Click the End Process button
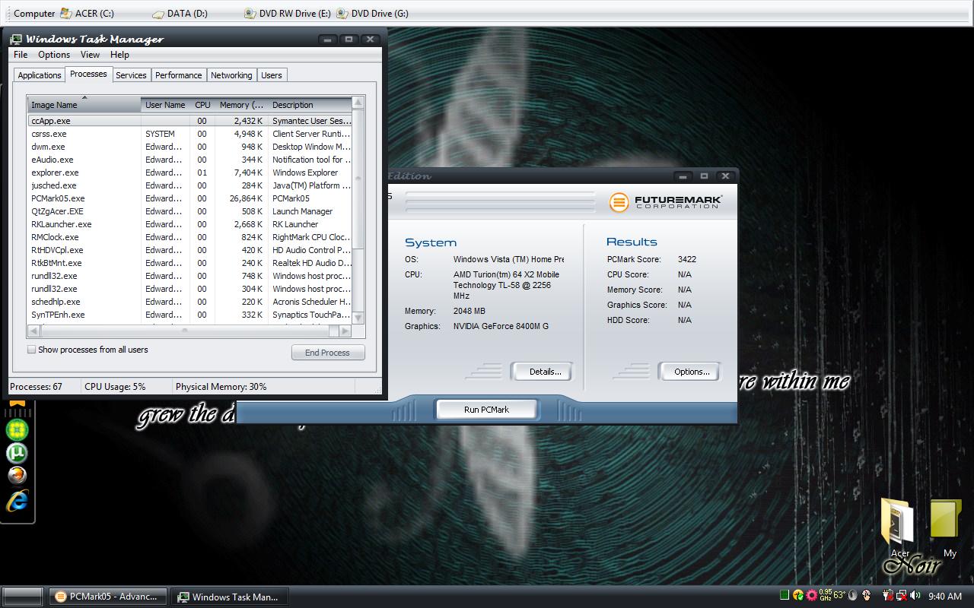The width and height of the screenshot is (974, 608). click(x=328, y=353)
